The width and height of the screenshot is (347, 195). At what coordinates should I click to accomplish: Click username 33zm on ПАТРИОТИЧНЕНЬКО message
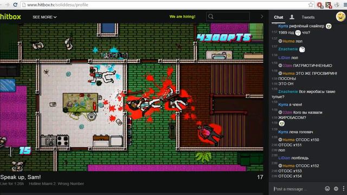287,66
